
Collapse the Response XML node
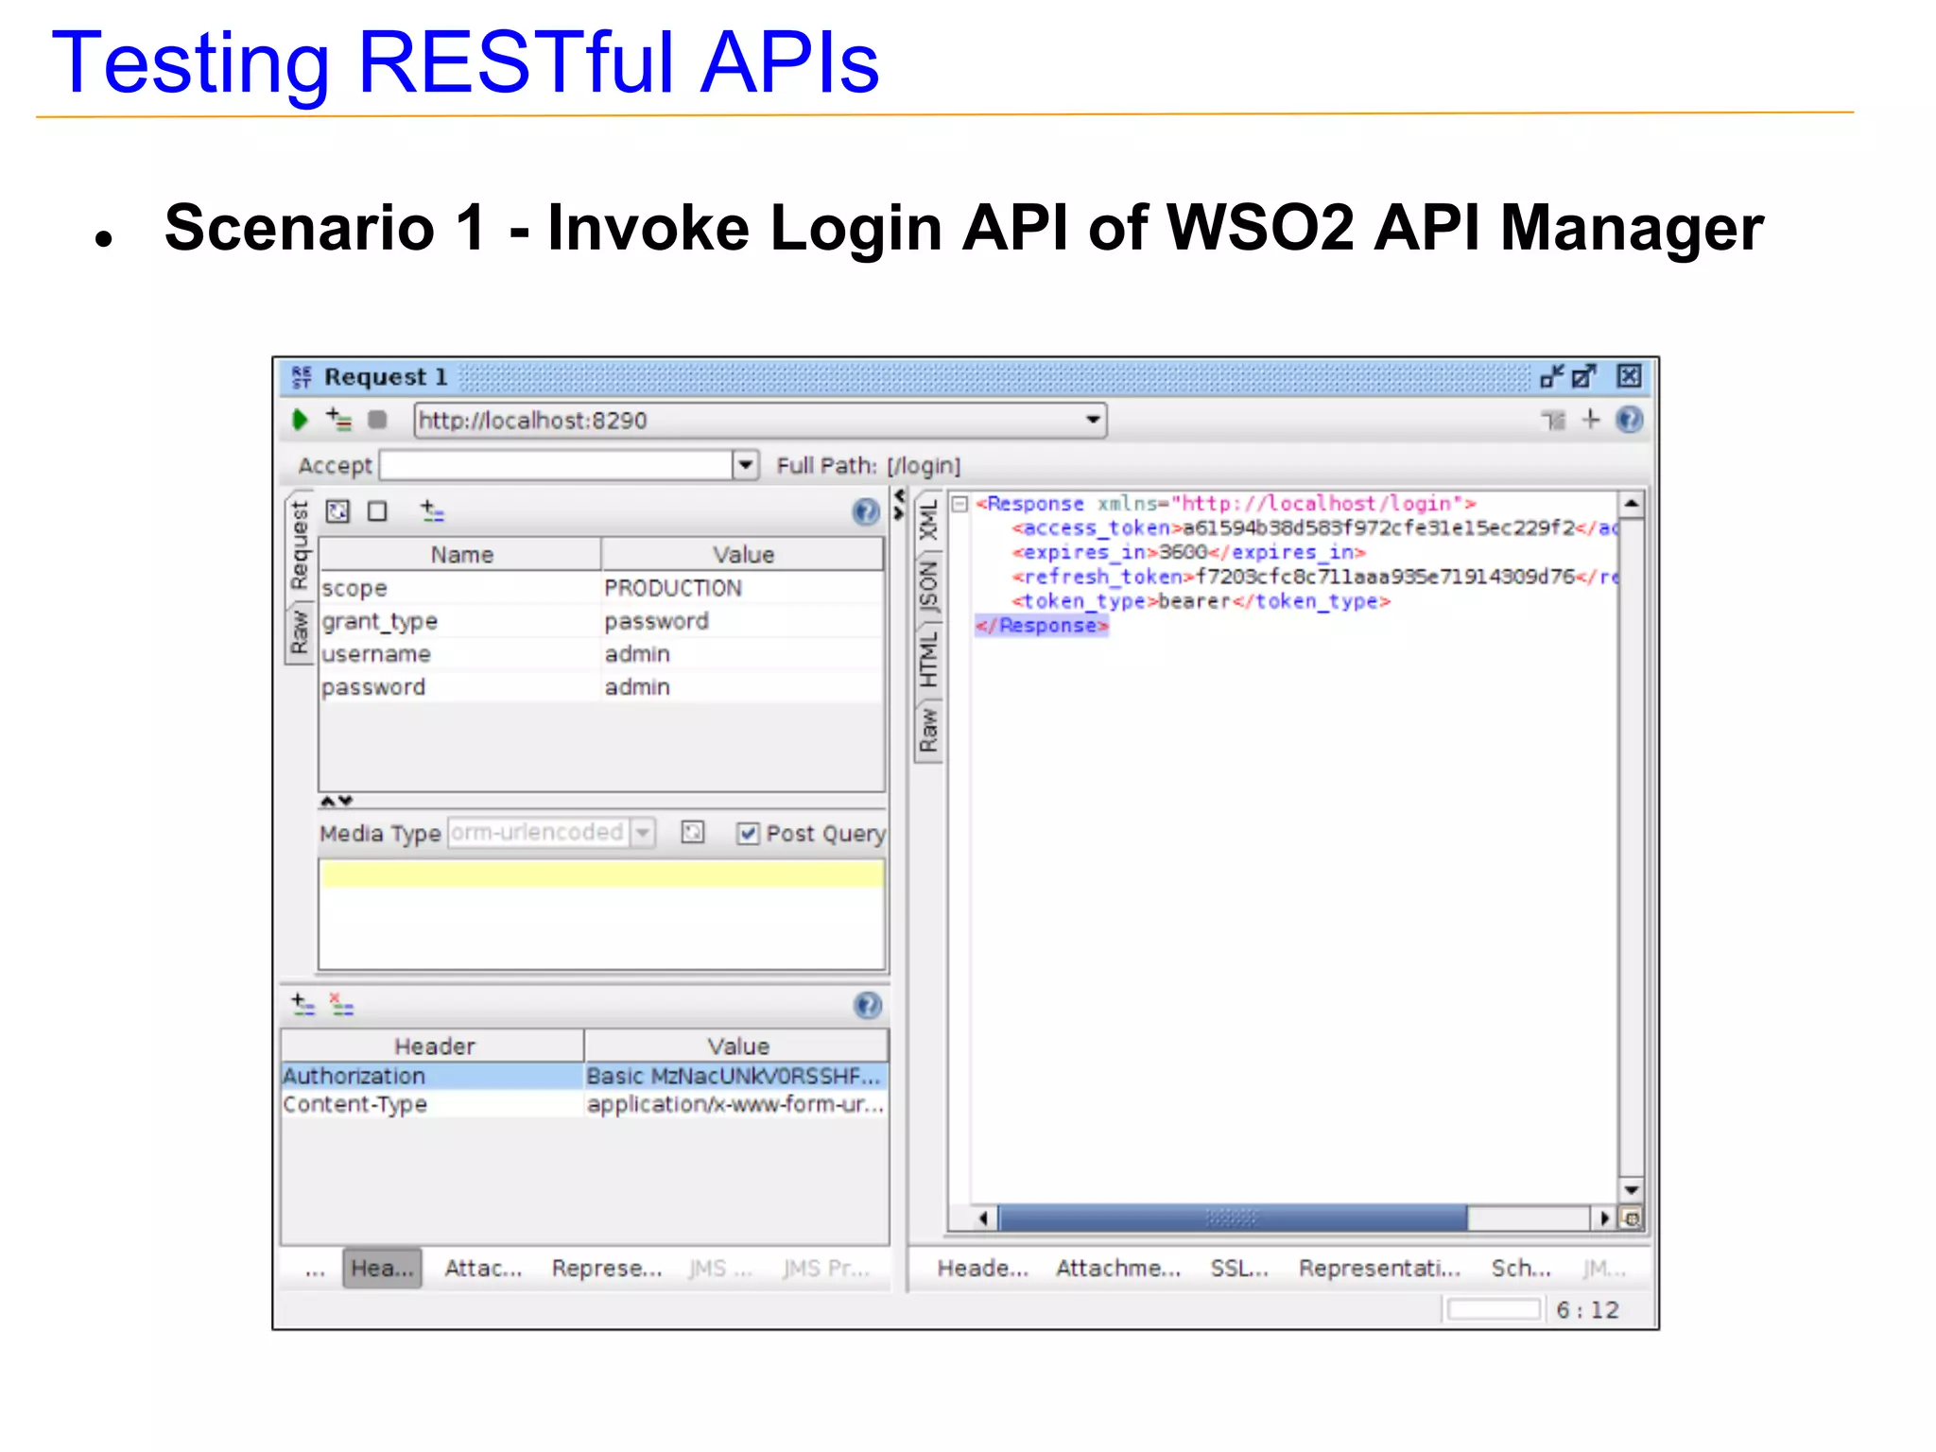[959, 504]
